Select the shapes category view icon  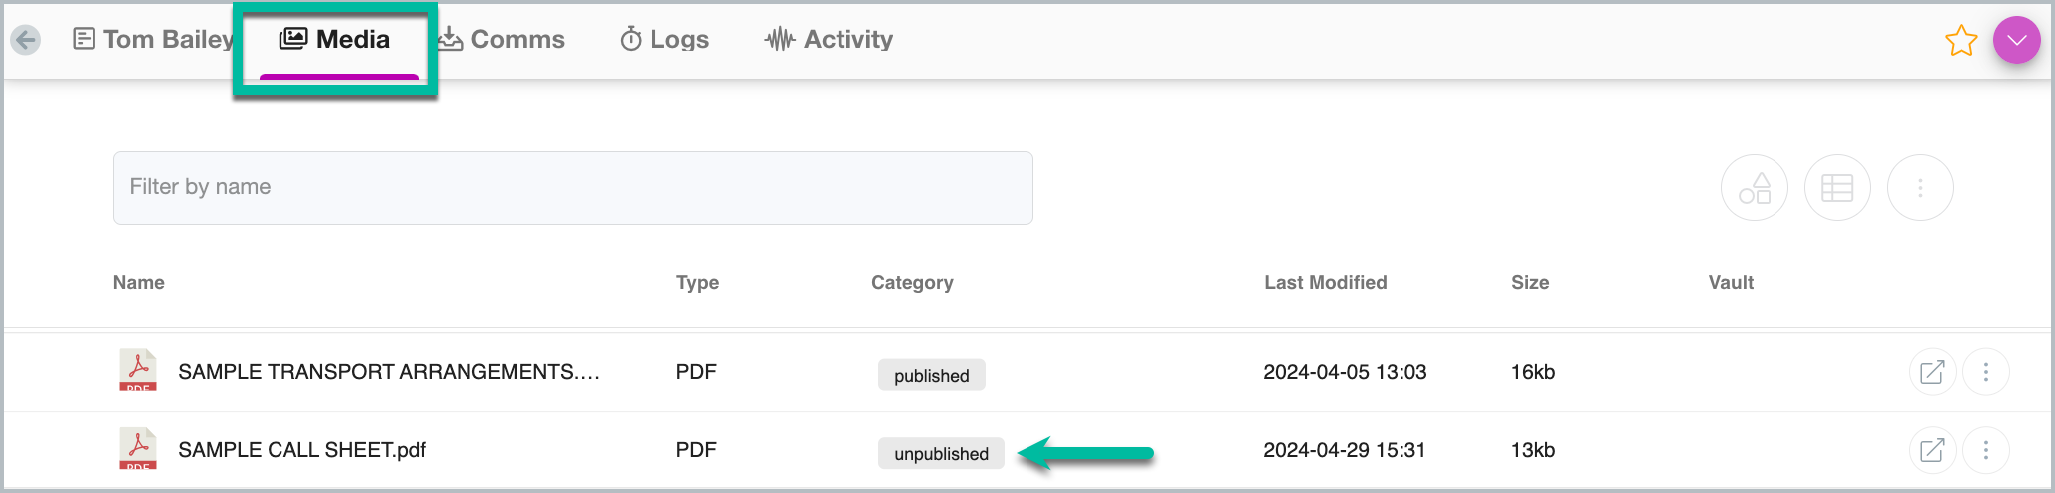(1755, 188)
